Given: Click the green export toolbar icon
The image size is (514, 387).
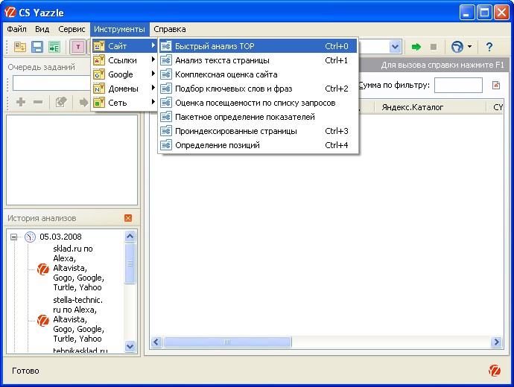Looking at the screenshot, I should [54, 47].
